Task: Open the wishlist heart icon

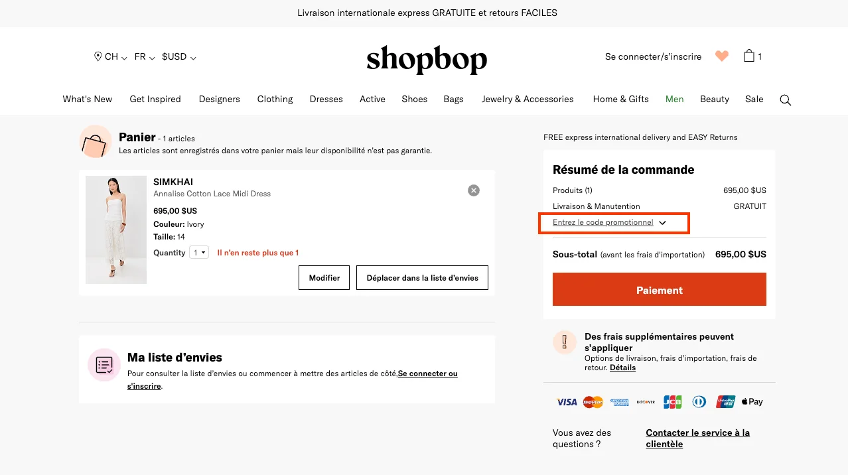Action: (721, 56)
